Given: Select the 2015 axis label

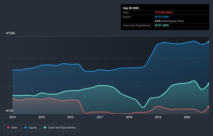Looking at the screenshot, I should (x=42, y=117).
